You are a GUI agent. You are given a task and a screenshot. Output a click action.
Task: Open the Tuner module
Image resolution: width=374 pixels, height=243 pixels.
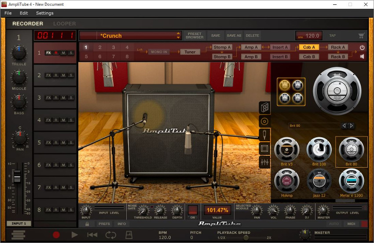[x=190, y=52]
